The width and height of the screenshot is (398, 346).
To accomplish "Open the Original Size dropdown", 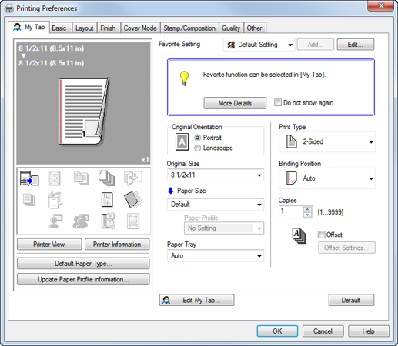I will (216, 175).
